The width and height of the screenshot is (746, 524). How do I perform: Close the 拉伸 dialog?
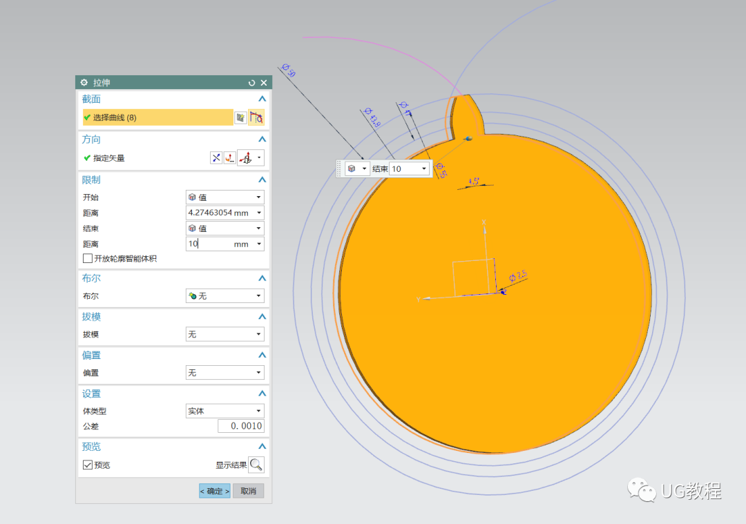click(x=264, y=83)
